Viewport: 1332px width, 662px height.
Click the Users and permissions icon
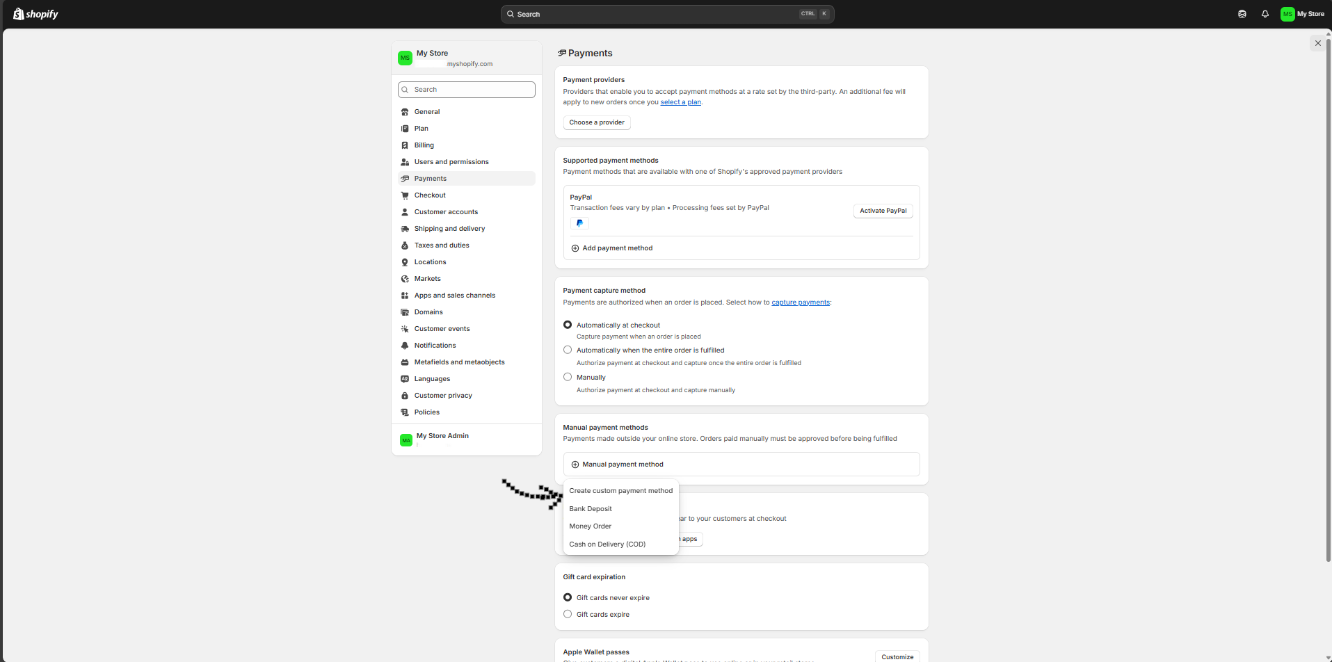[x=405, y=162]
